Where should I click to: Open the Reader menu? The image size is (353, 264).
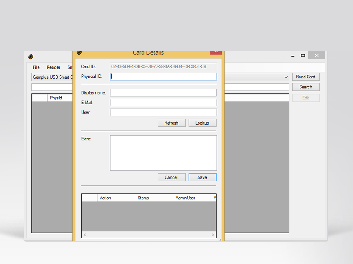click(x=53, y=67)
